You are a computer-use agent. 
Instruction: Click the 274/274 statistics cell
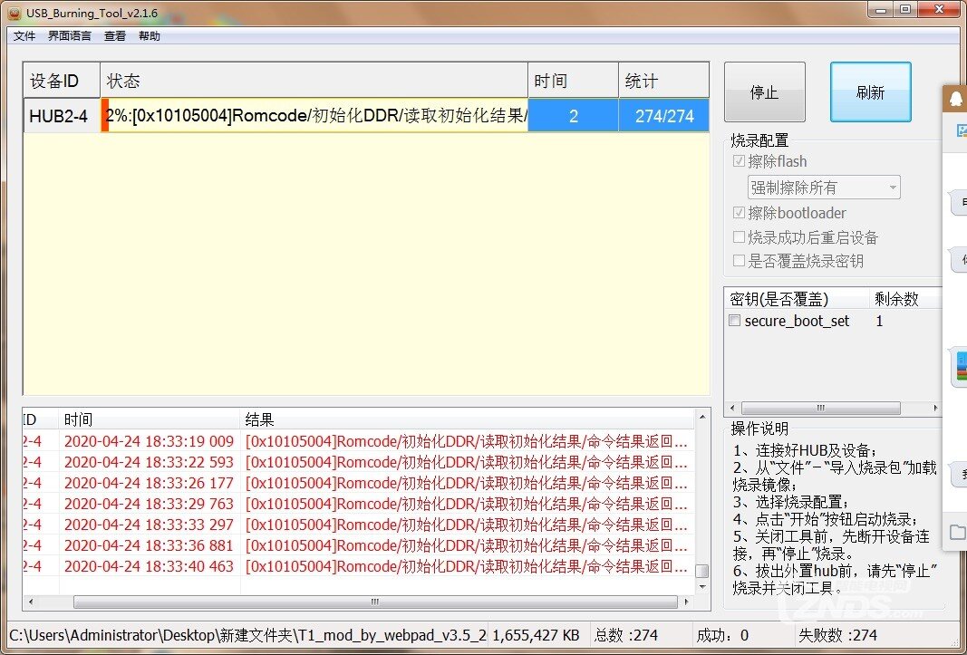click(663, 115)
